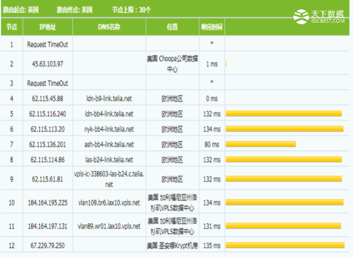Select IP address 62.115.136.201
This screenshot has height=258, width=353.
point(47,144)
